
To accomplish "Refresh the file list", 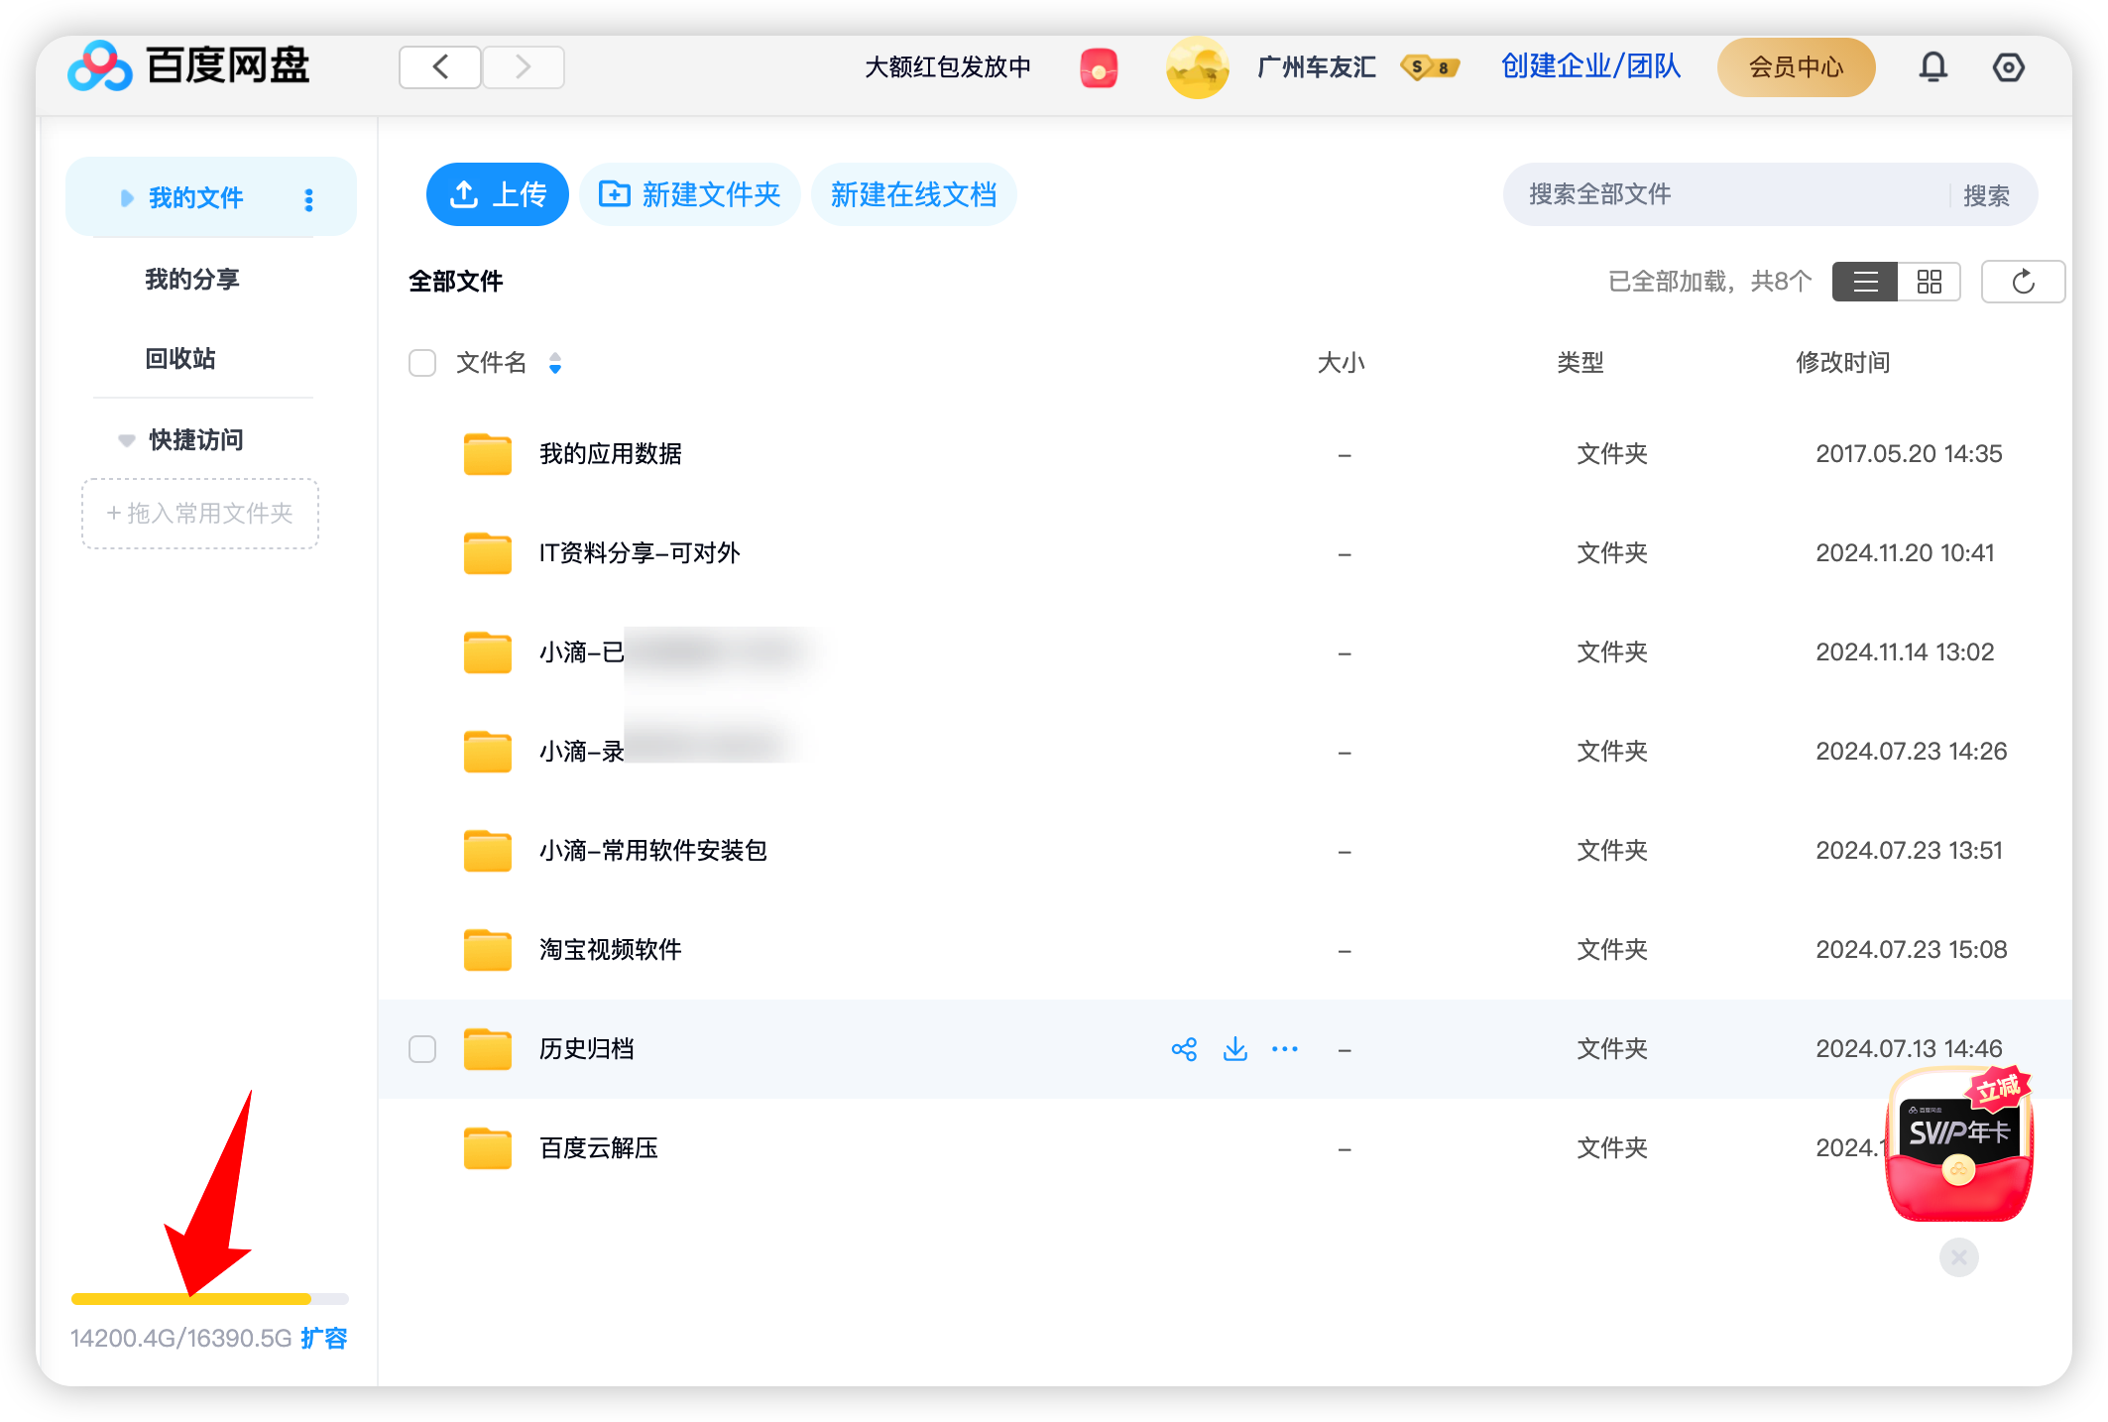I will (x=2023, y=282).
